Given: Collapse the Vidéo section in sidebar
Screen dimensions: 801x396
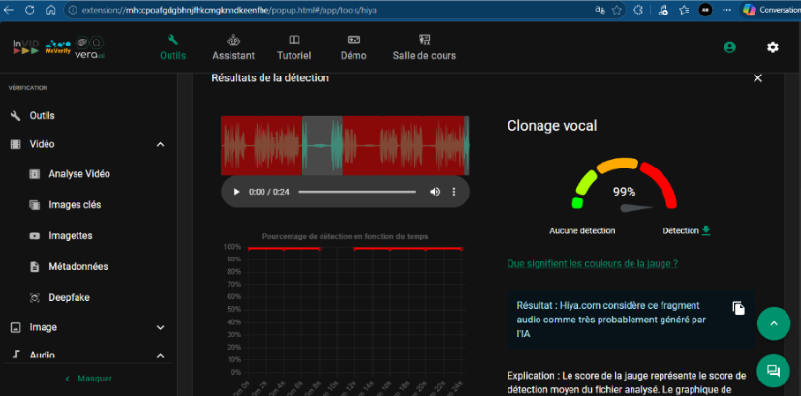Looking at the screenshot, I should click(x=161, y=144).
